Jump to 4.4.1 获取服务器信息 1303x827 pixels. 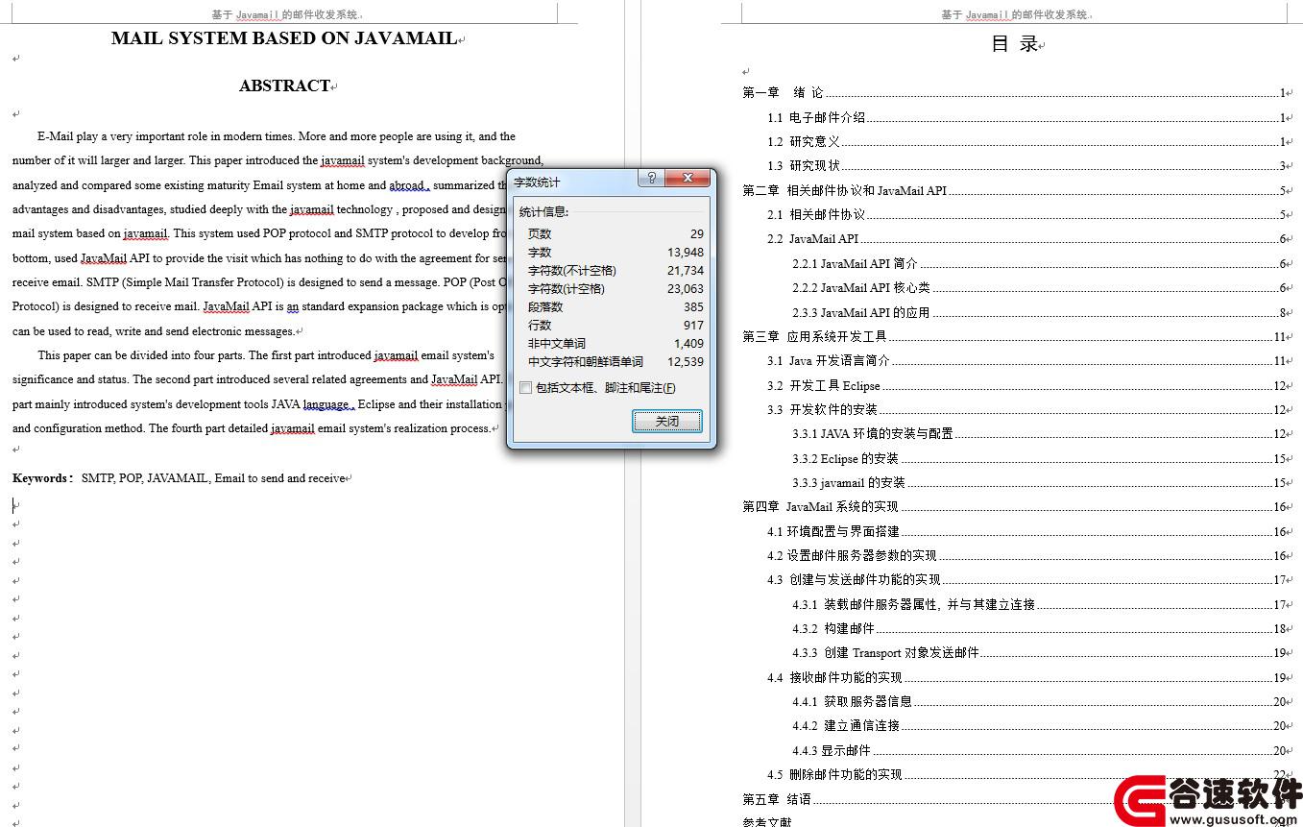pyautogui.click(x=1039, y=701)
